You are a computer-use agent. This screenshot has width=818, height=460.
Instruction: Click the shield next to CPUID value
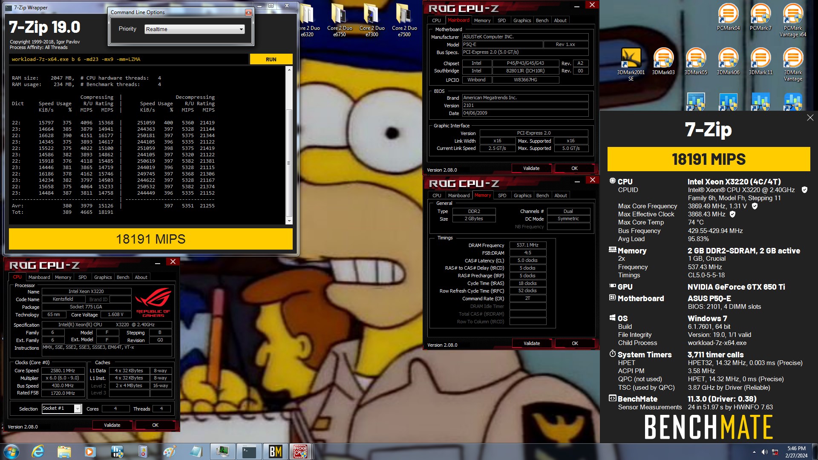tap(804, 190)
